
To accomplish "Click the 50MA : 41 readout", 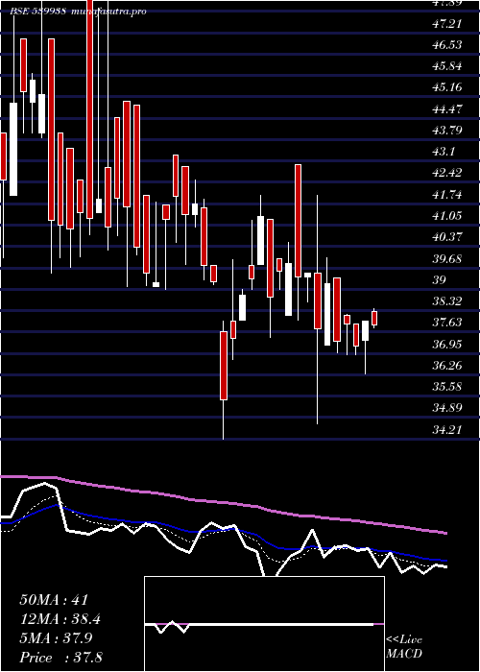I will pyautogui.click(x=54, y=600).
